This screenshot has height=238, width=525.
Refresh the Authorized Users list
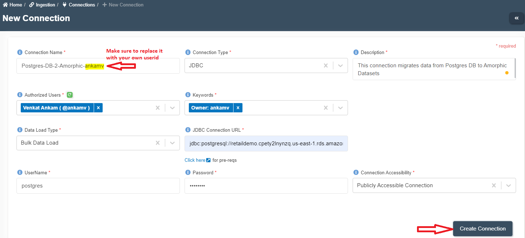tap(70, 95)
